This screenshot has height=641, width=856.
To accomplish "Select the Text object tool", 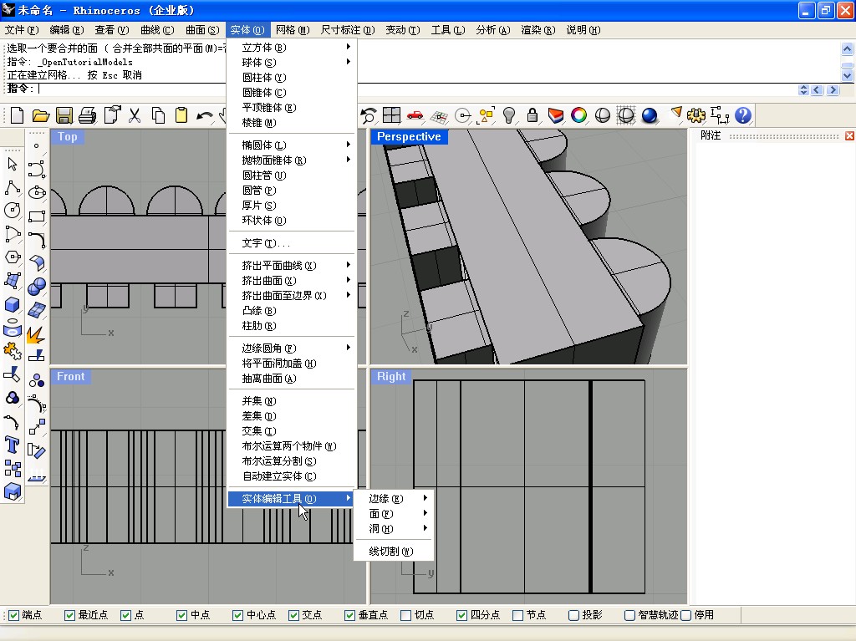I will (x=12, y=444).
